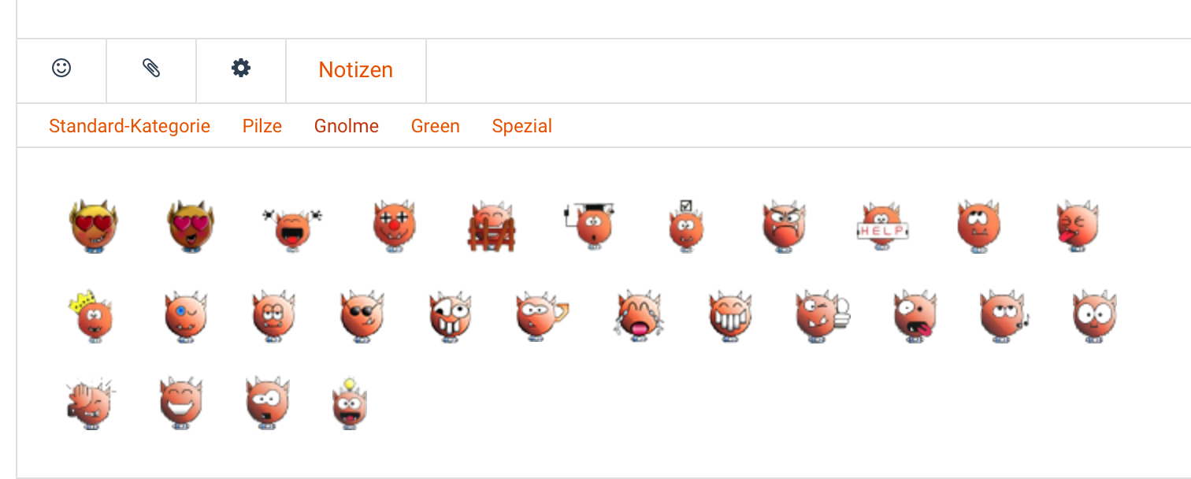Select the Standard-Kategorie smiley category
The width and height of the screenshot is (1191, 479).
[129, 126]
